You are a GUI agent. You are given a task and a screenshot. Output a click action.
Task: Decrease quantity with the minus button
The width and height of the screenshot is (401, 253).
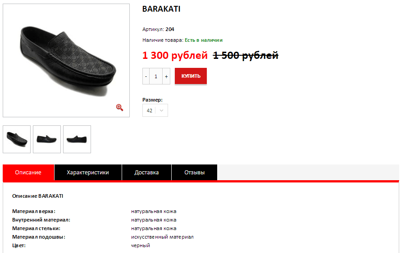pyautogui.click(x=146, y=76)
